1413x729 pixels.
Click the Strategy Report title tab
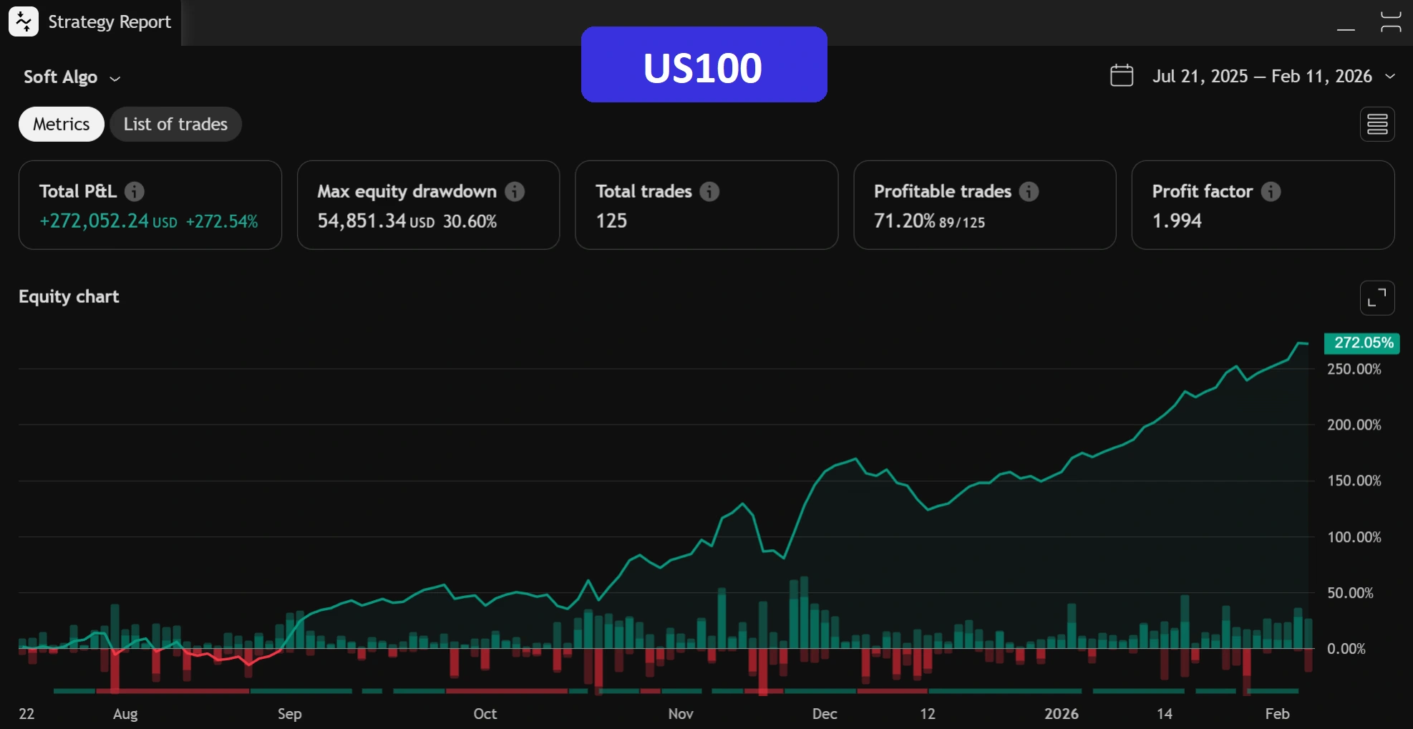pos(109,22)
